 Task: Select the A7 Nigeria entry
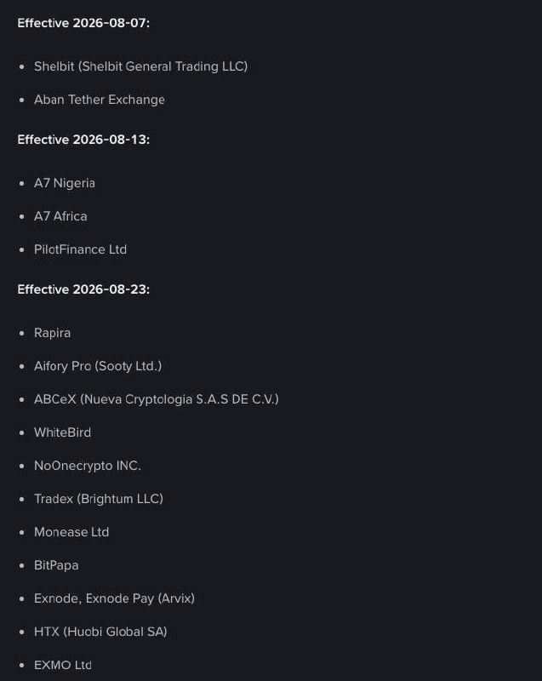coord(65,183)
